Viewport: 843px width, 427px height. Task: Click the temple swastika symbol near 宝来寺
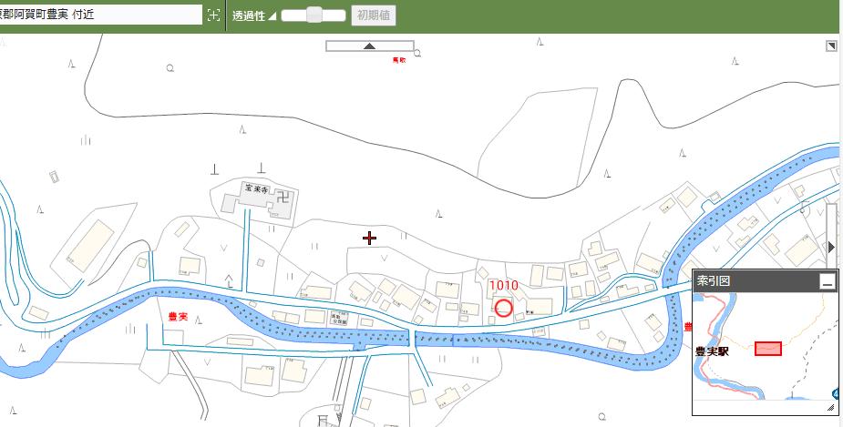coord(284,194)
